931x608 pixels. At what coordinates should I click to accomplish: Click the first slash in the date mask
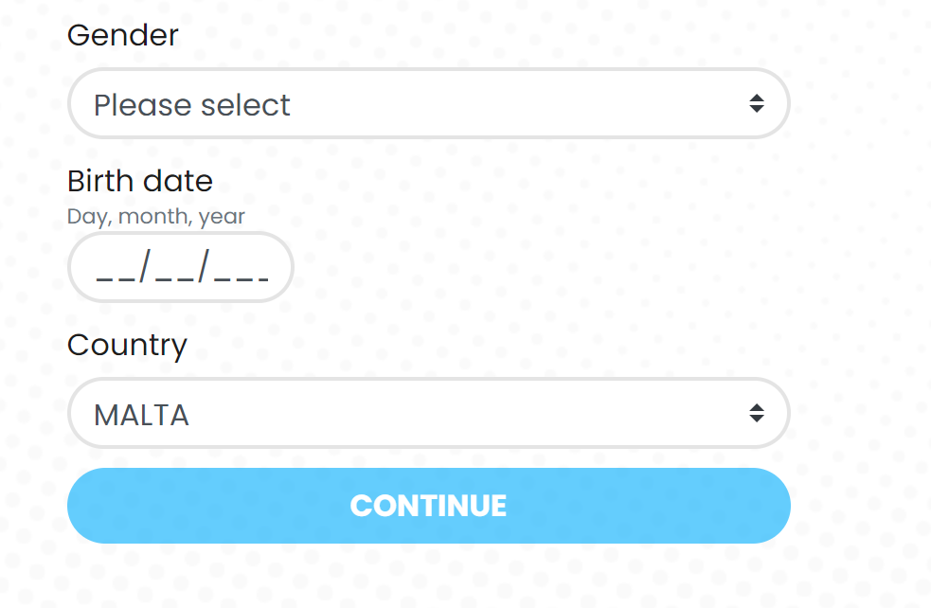pyautogui.click(x=146, y=265)
